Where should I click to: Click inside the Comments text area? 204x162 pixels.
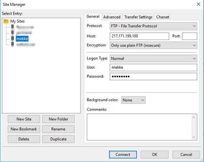(140, 127)
